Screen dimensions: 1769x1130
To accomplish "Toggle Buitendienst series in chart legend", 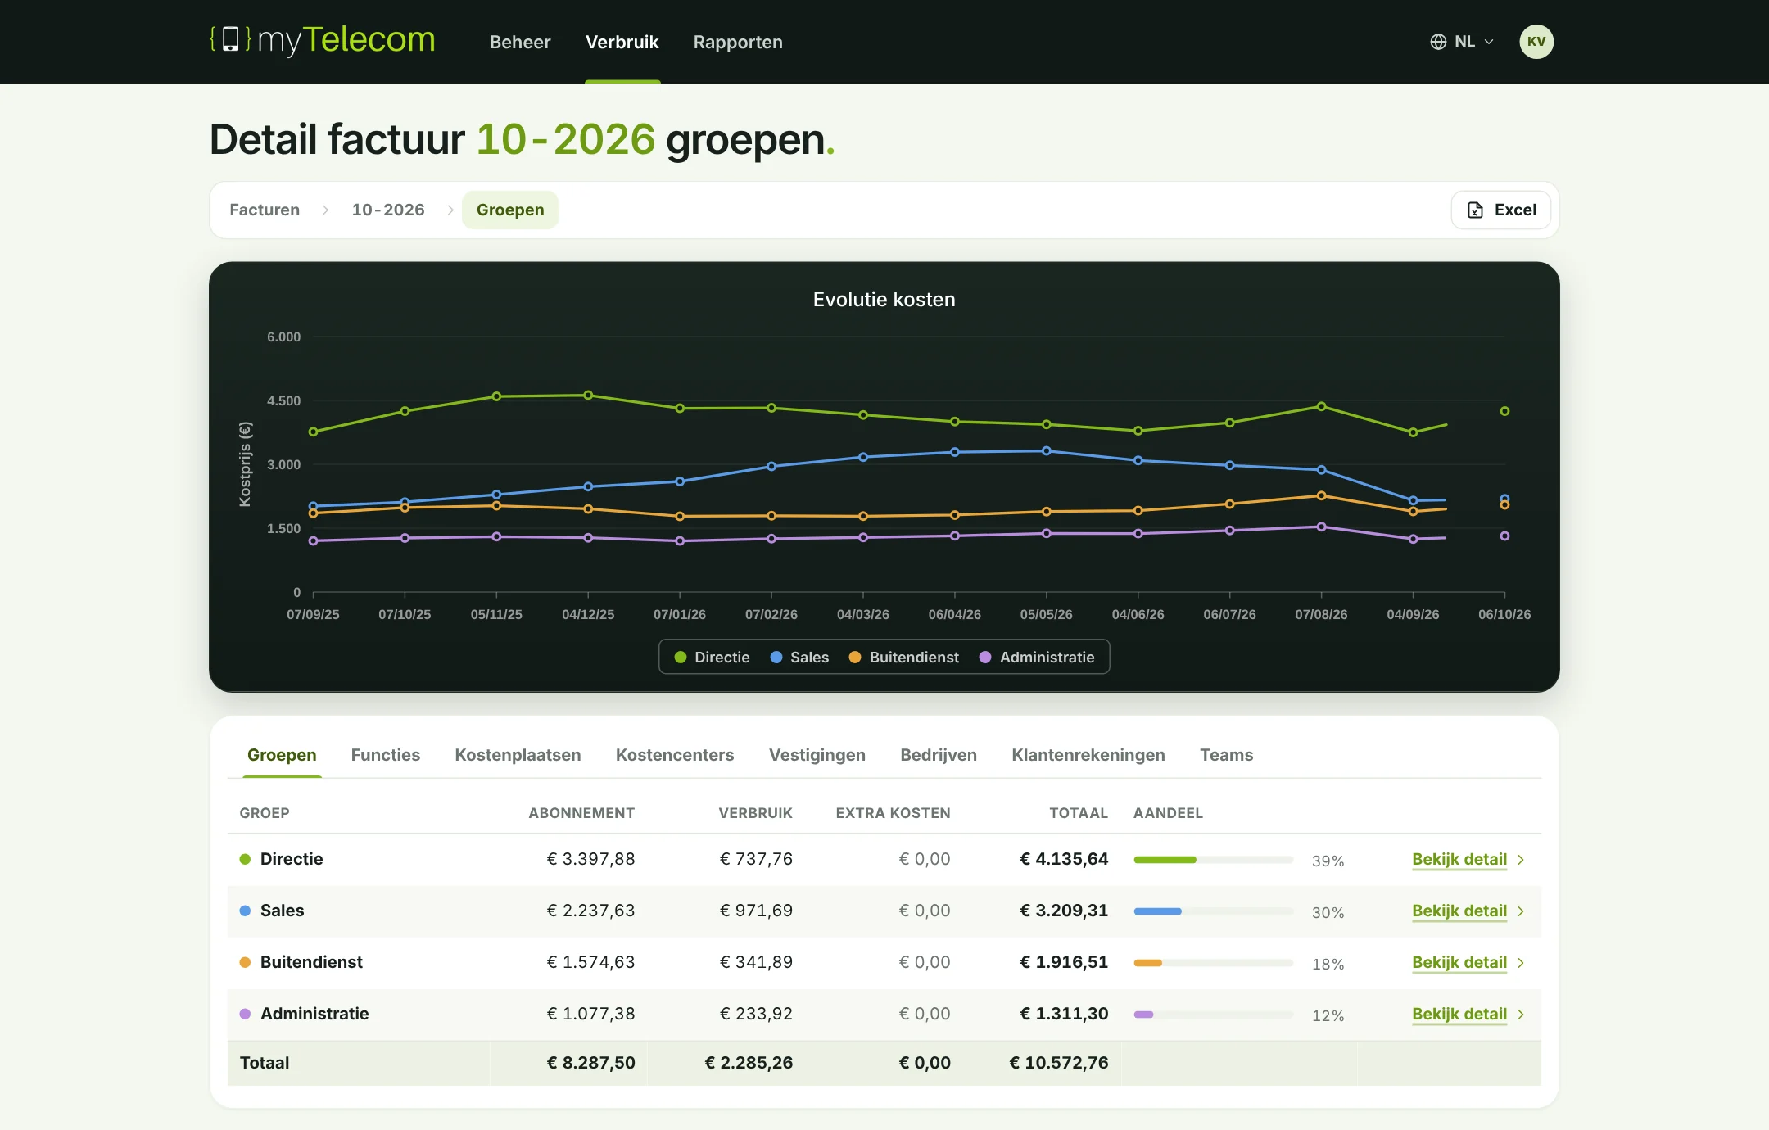I will point(903,657).
